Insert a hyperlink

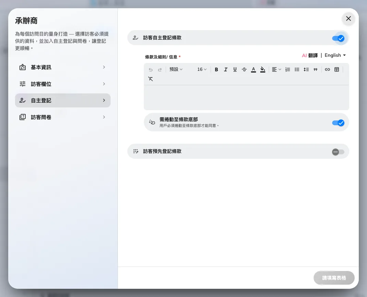click(327, 69)
